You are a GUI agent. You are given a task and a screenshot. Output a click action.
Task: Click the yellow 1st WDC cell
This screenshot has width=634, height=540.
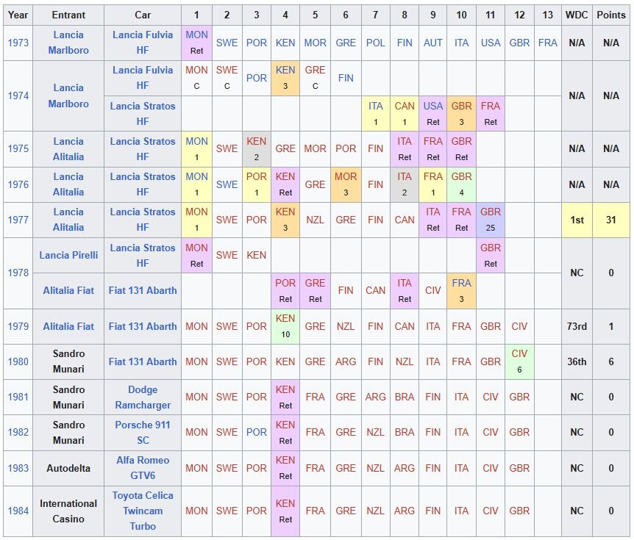click(x=577, y=220)
